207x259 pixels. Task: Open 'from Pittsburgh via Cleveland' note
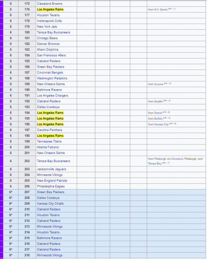(x=175, y=161)
